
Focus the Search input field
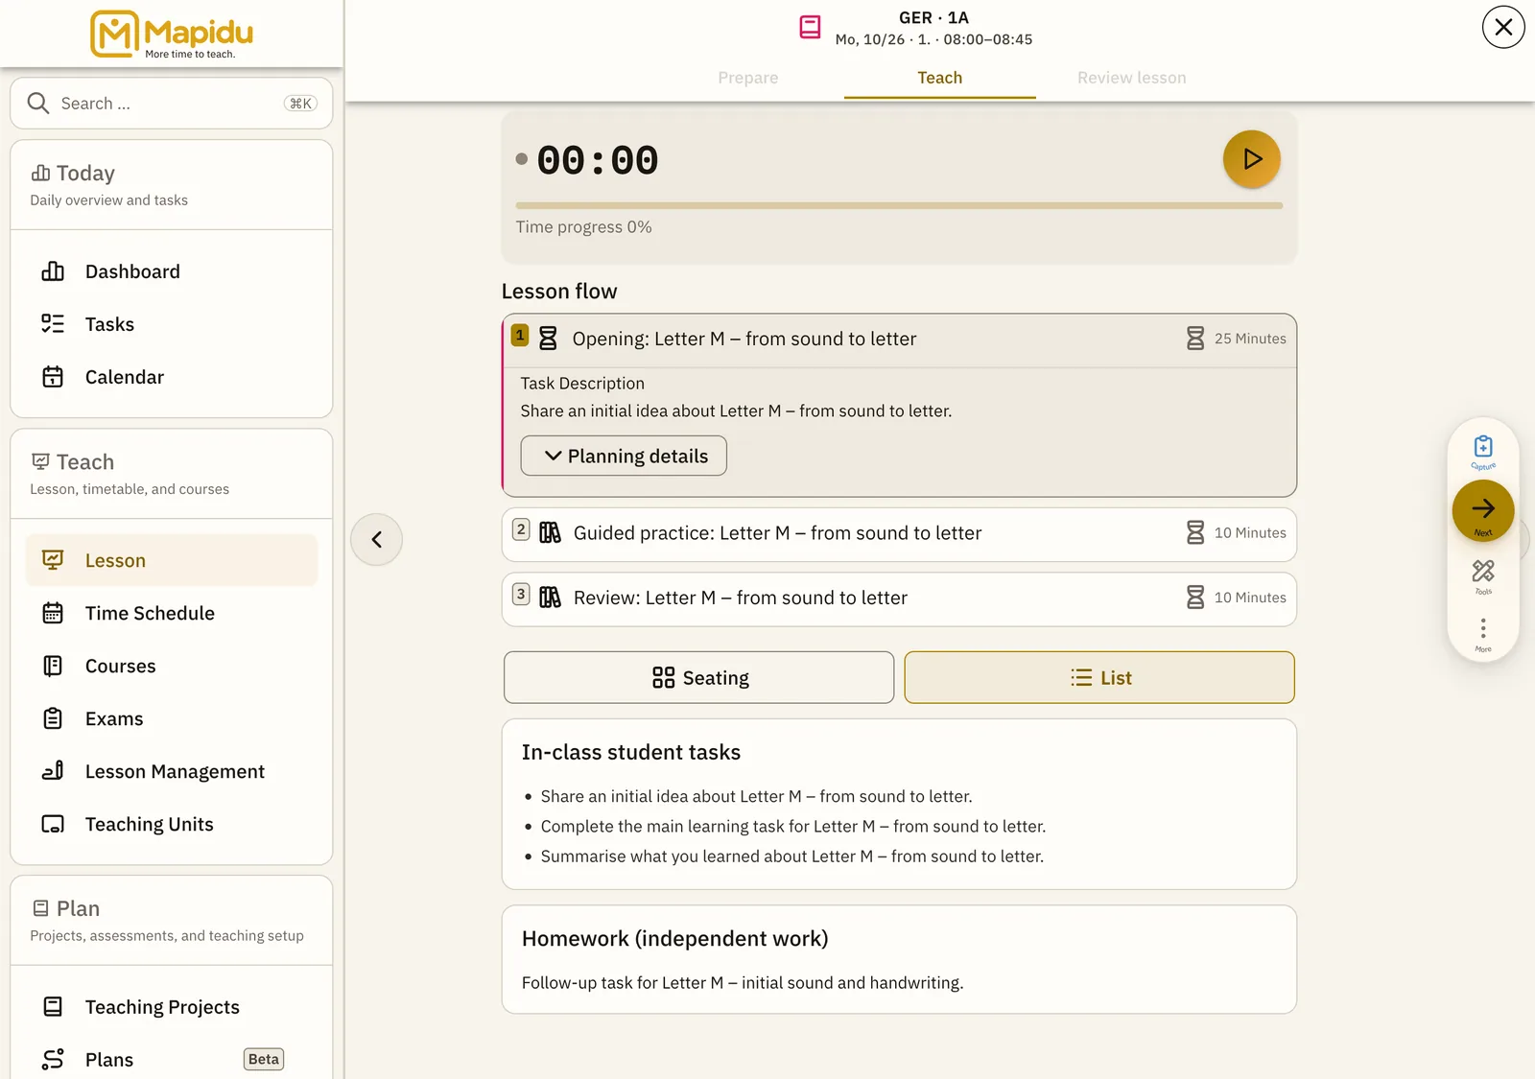pyautogui.click(x=172, y=104)
